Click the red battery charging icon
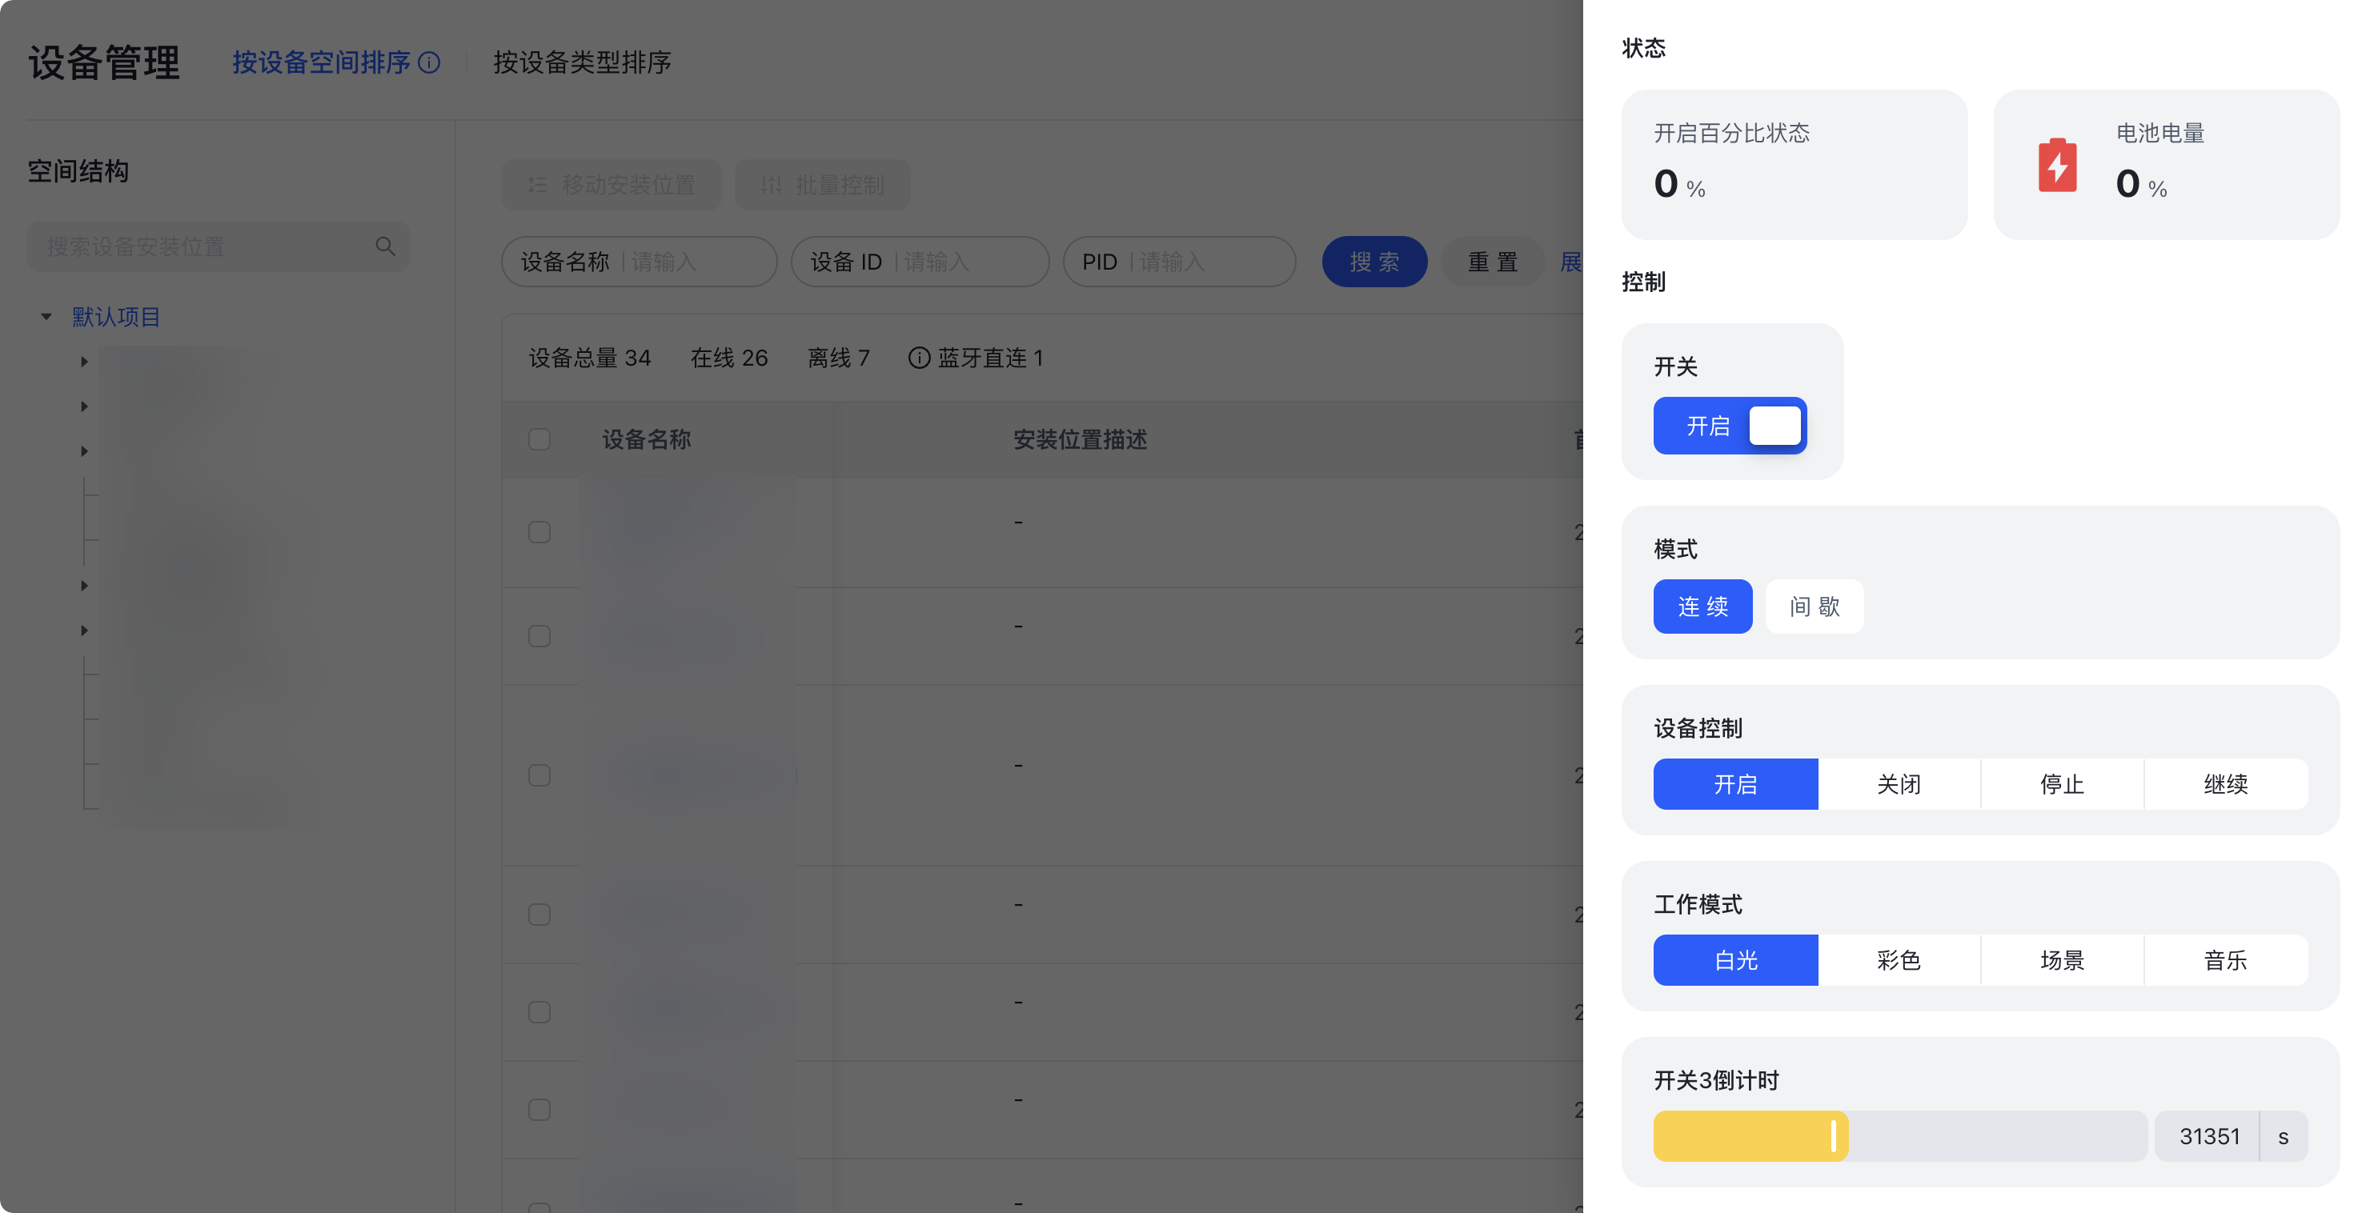This screenshot has width=2374, height=1213. tap(2057, 166)
